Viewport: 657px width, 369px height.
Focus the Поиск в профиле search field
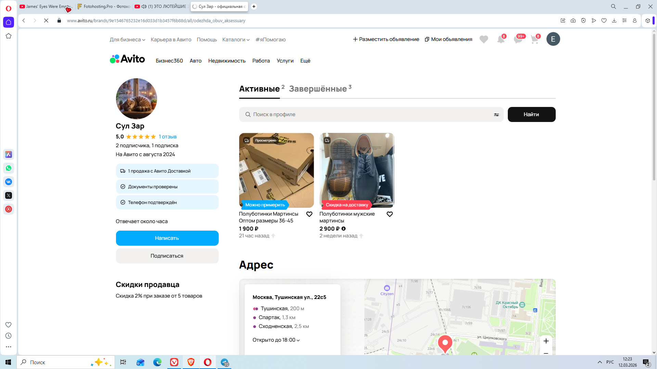click(x=370, y=114)
